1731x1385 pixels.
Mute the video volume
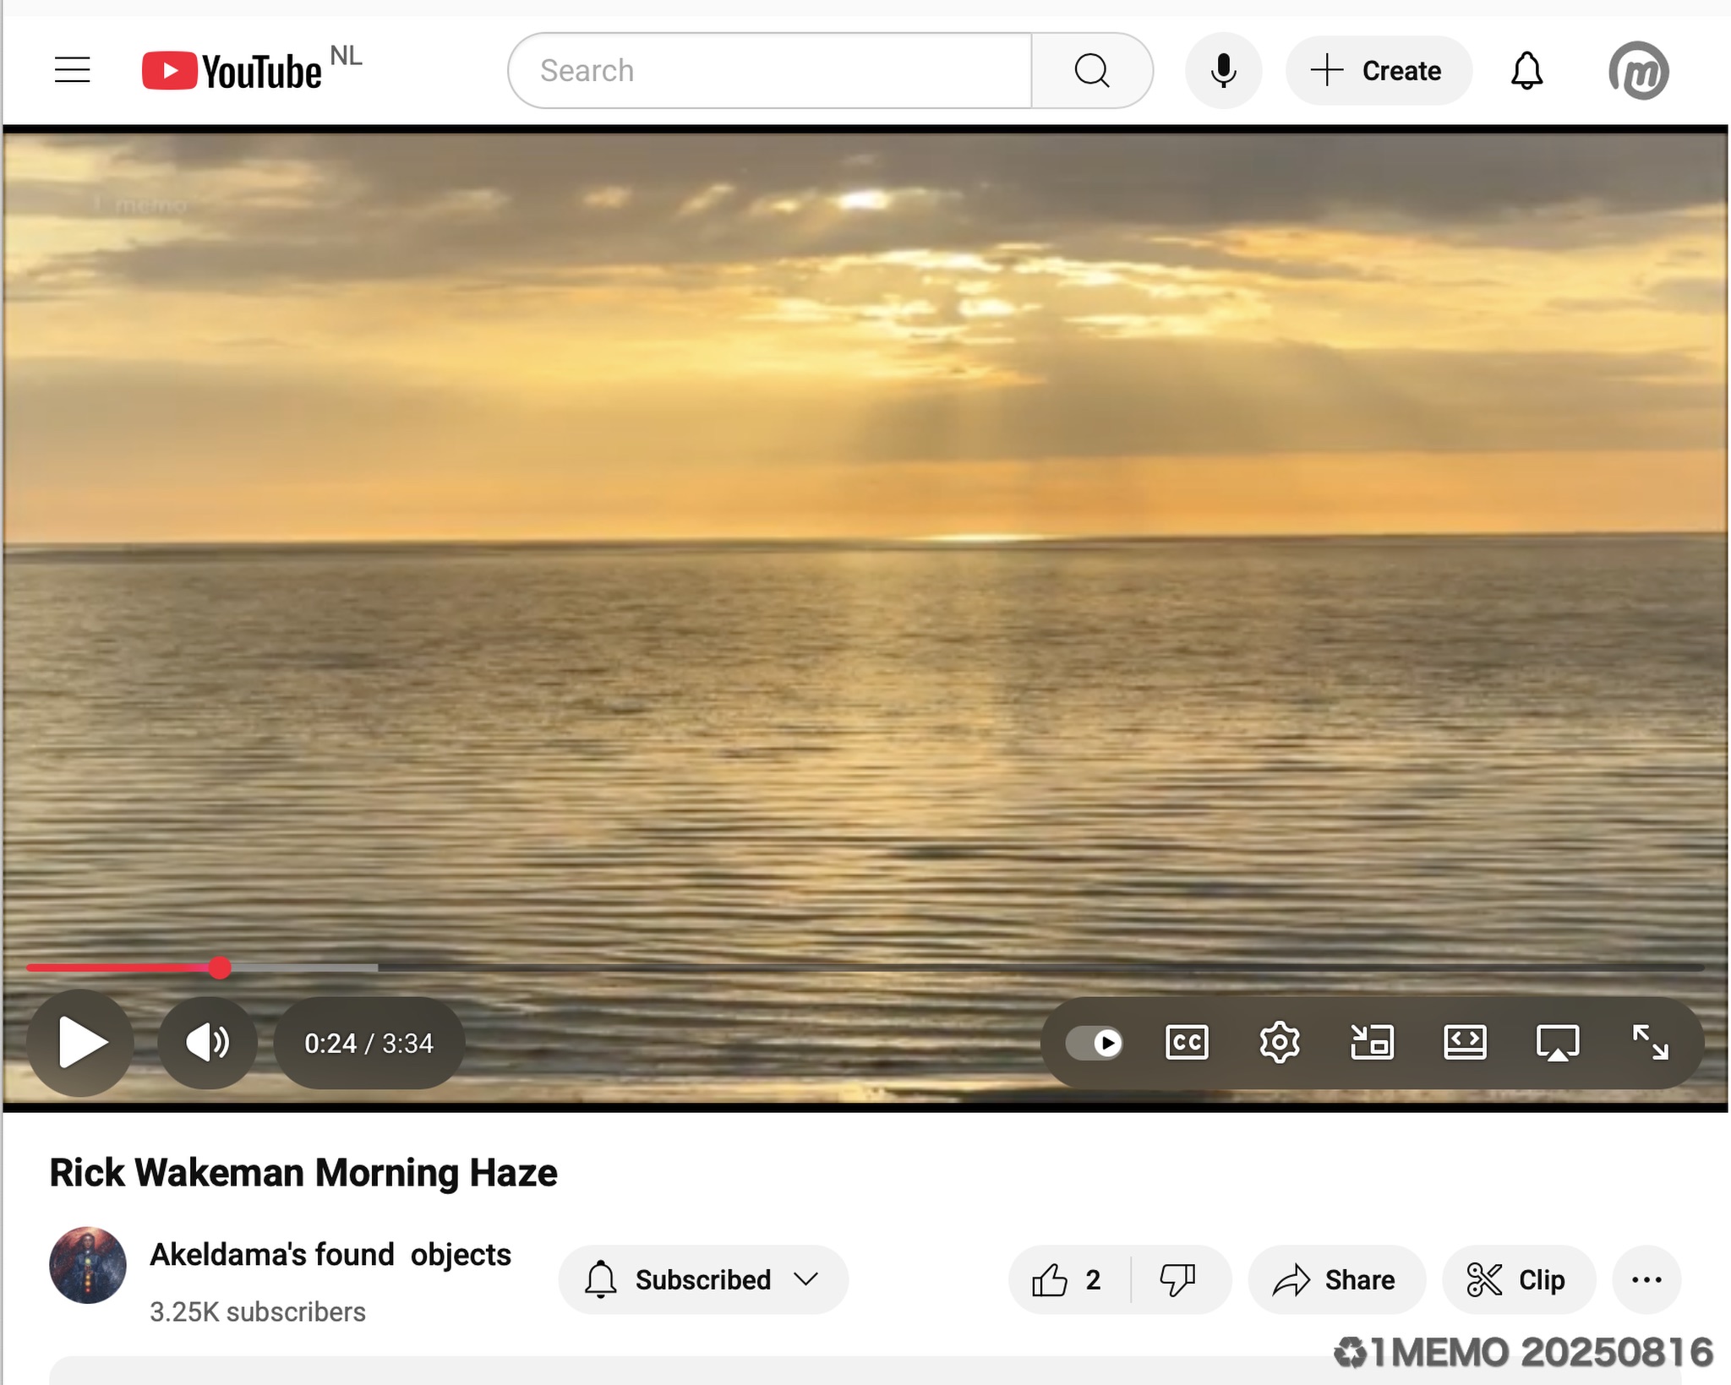207,1042
